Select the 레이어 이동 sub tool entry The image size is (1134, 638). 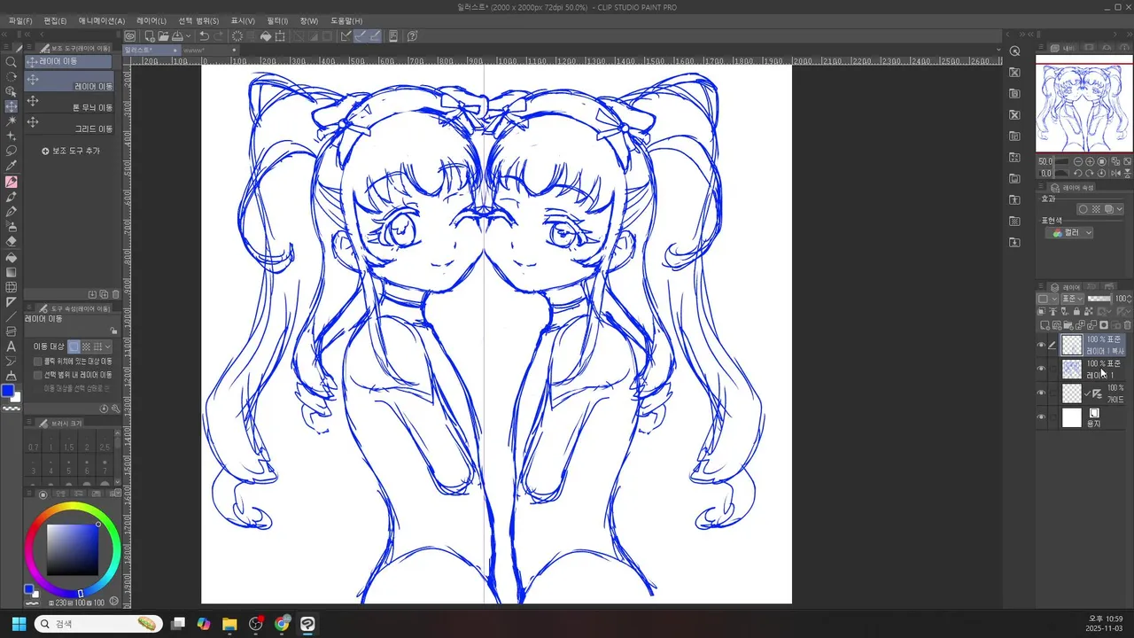click(x=70, y=82)
